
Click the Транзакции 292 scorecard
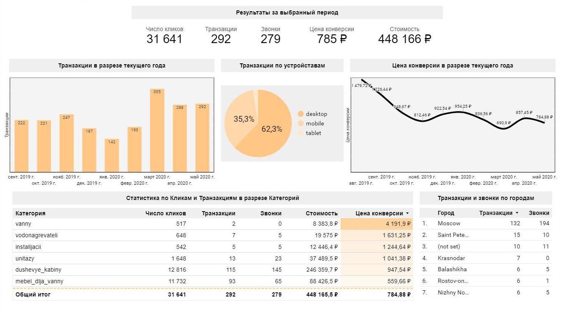pos(221,35)
